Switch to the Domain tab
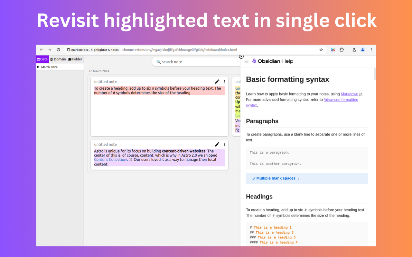This screenshot has height=257, width=412. [58, 59]
